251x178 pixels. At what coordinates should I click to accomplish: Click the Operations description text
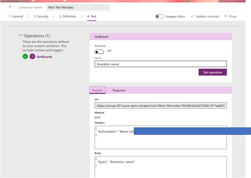pos(46,46)
